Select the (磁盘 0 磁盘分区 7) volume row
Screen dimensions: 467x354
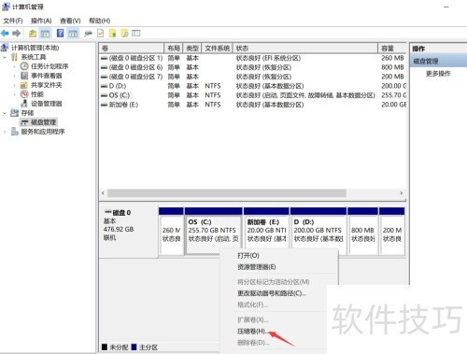(253, 77)
